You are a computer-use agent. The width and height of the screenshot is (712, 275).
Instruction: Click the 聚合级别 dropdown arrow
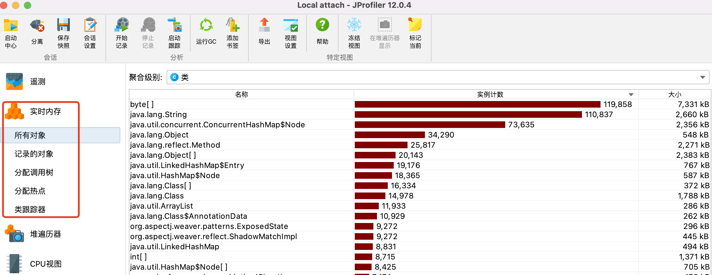[x=702, y=77]
